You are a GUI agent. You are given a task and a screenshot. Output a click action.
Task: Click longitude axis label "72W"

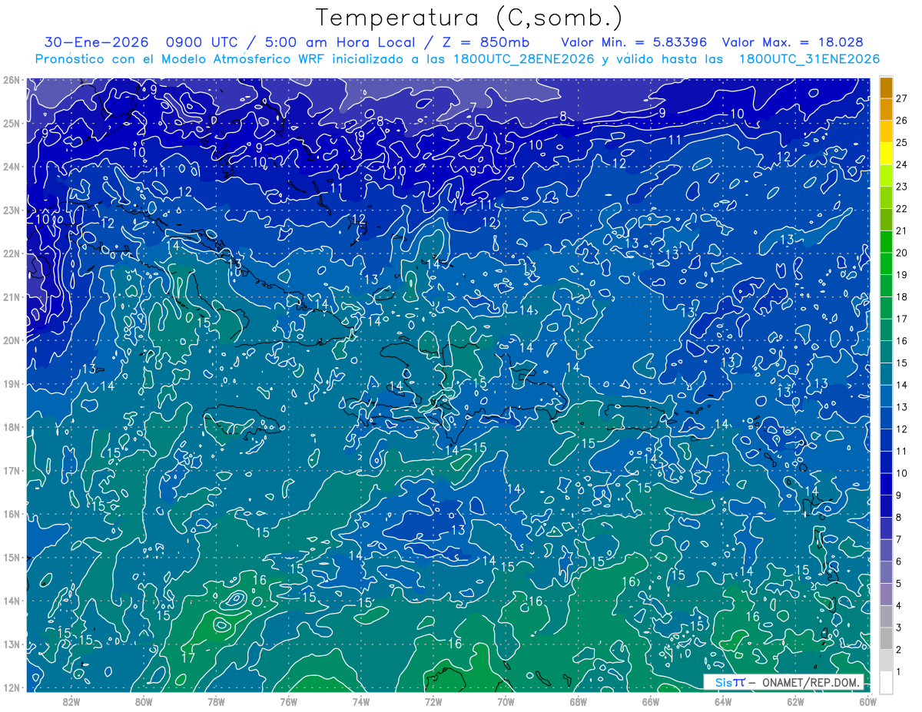(433, 701)
